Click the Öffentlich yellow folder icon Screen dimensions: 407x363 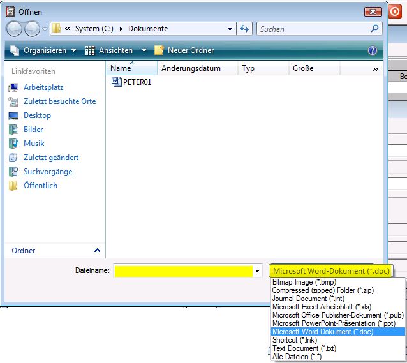coord(13,186)
